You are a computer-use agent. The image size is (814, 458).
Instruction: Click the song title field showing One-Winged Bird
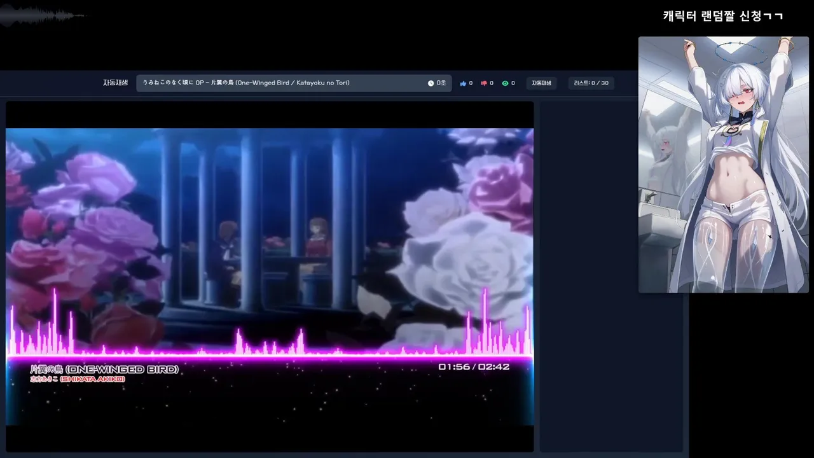pos(294,83)
